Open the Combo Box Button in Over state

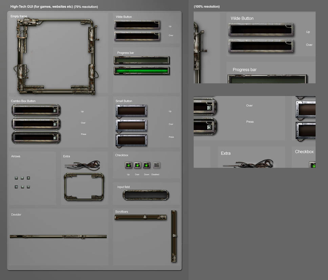(36, 124)
